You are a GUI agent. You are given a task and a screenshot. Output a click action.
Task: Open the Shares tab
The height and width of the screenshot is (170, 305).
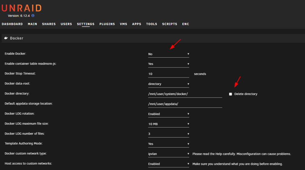49,24
